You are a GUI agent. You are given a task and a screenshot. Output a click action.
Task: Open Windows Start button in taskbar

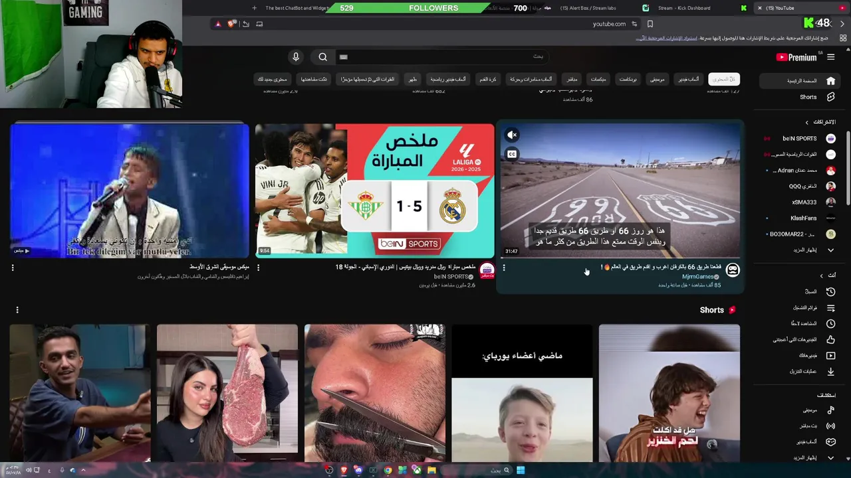(x=521, y=470)
